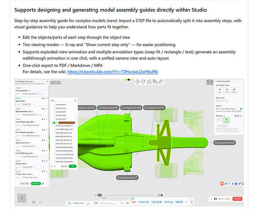Click the OK button in component list
Screen dimensions: 268x211
coord(72,166)
